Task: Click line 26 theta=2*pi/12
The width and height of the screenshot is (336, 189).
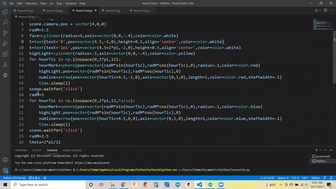Action: (x=45, y=142)
